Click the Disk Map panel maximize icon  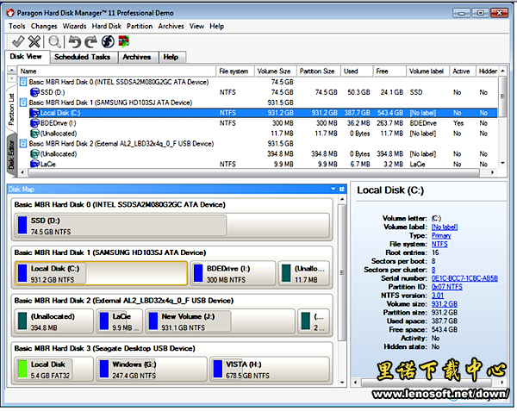pyautogui.click(x=341, y=189)
